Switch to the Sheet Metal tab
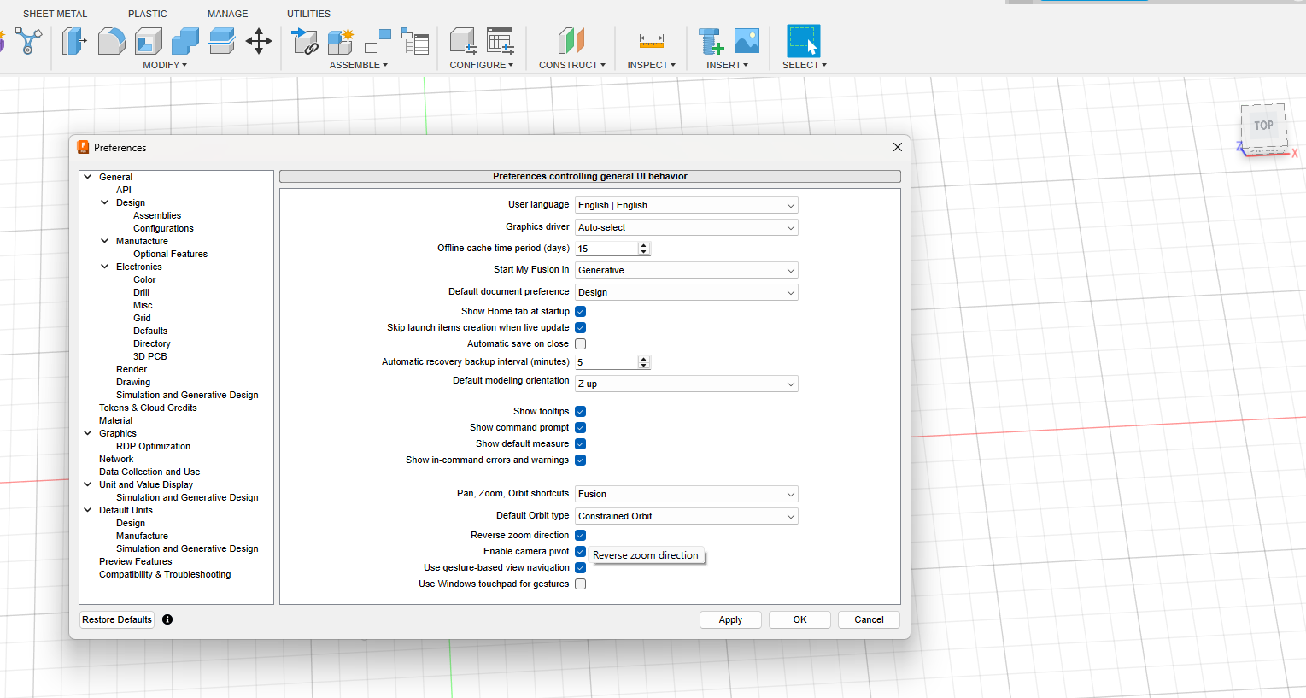 tap(56, 14)
